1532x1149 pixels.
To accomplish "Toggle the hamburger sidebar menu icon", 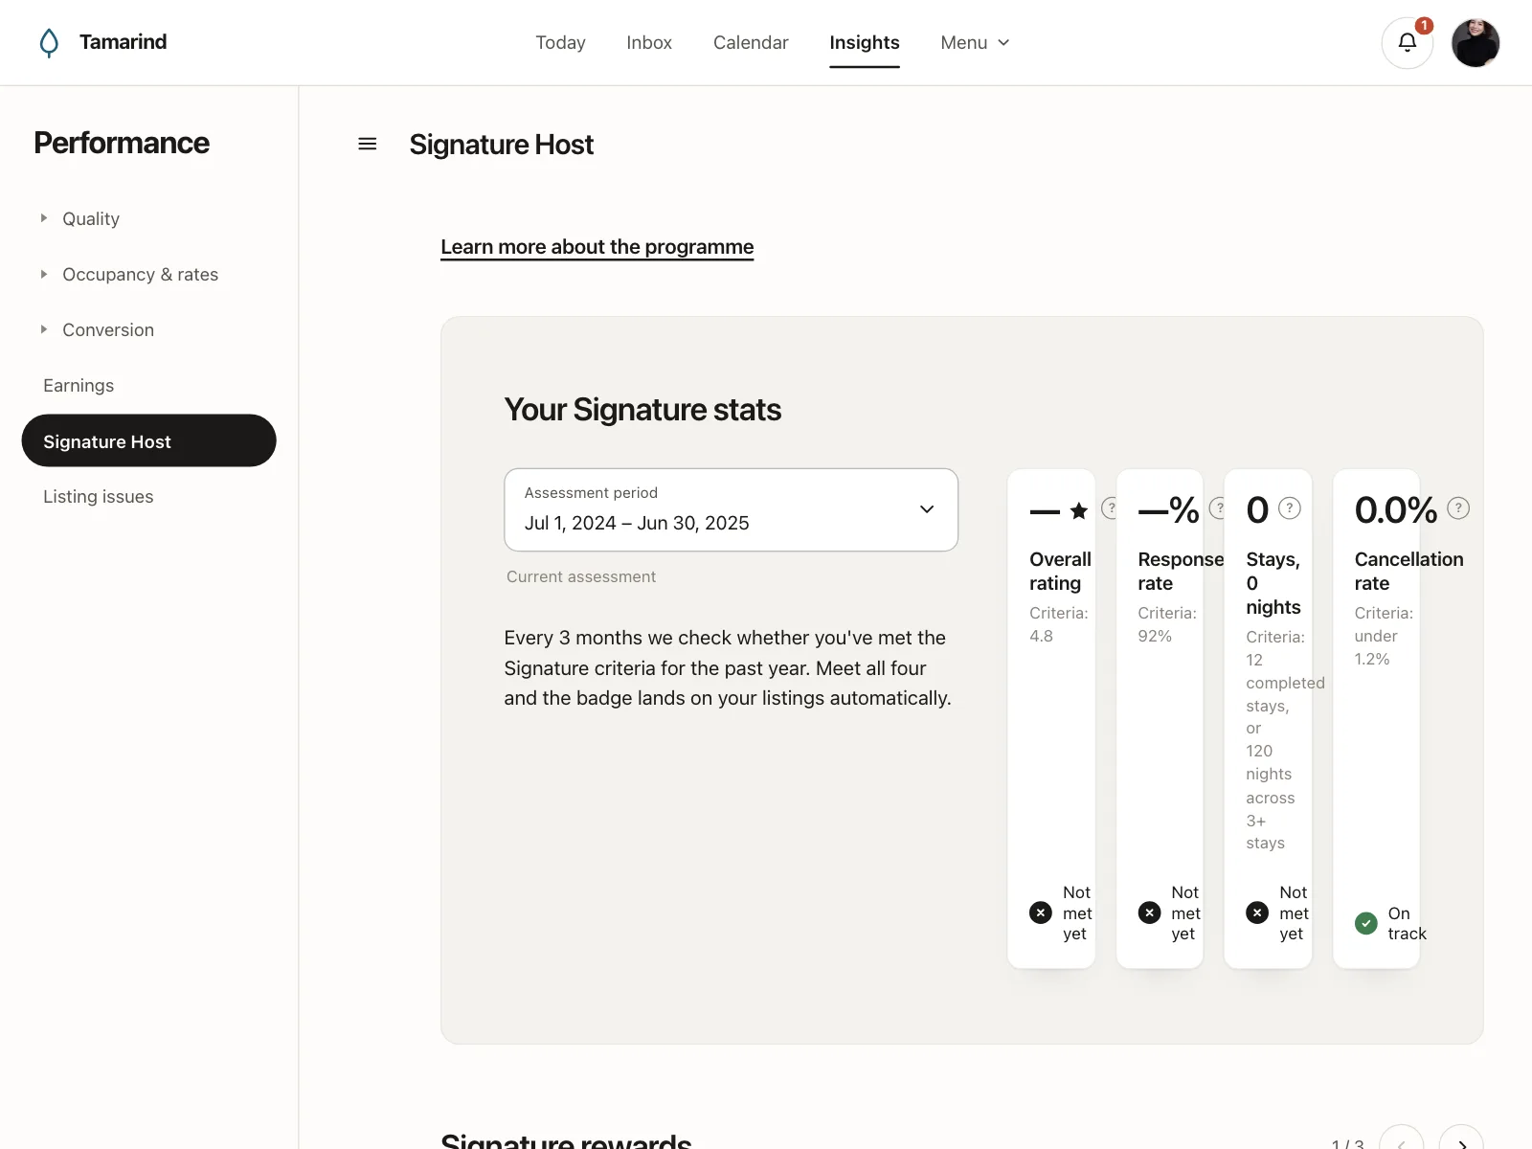I will pyautogui.click(x=367, y=145).
